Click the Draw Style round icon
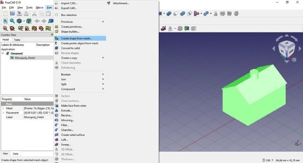 coord(19,21)
